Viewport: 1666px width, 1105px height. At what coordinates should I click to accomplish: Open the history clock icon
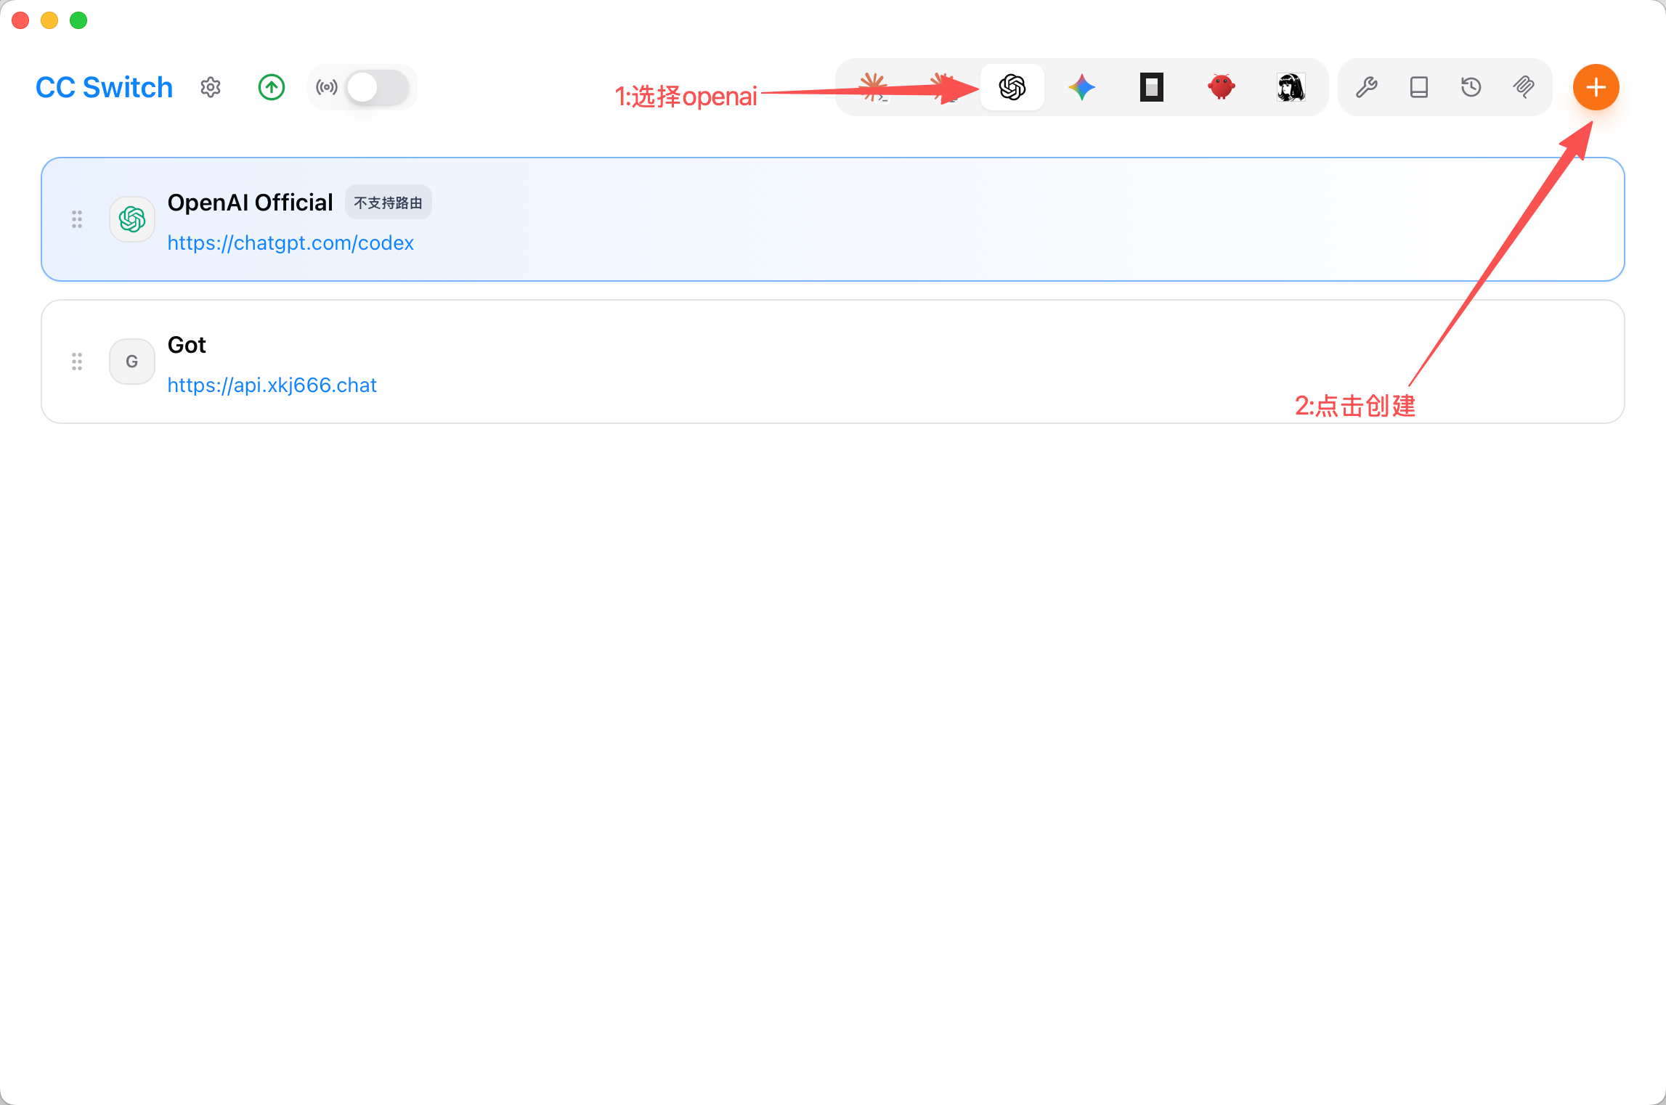1471,87
